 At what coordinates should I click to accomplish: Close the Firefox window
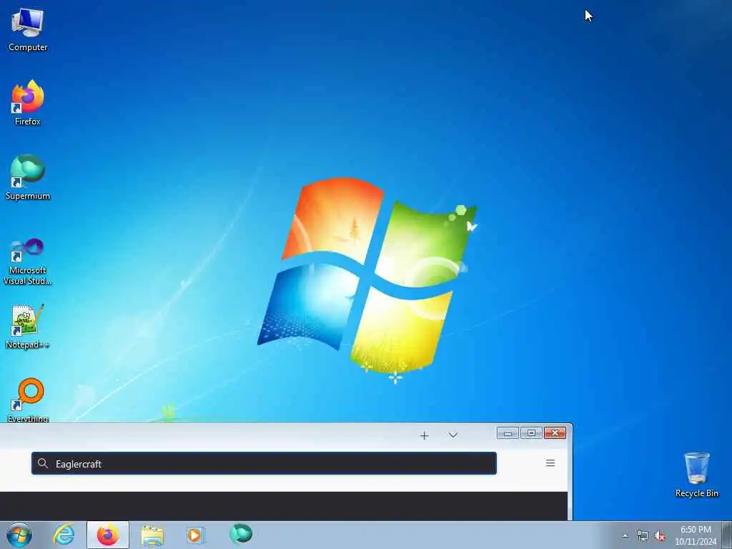[555, 433]
